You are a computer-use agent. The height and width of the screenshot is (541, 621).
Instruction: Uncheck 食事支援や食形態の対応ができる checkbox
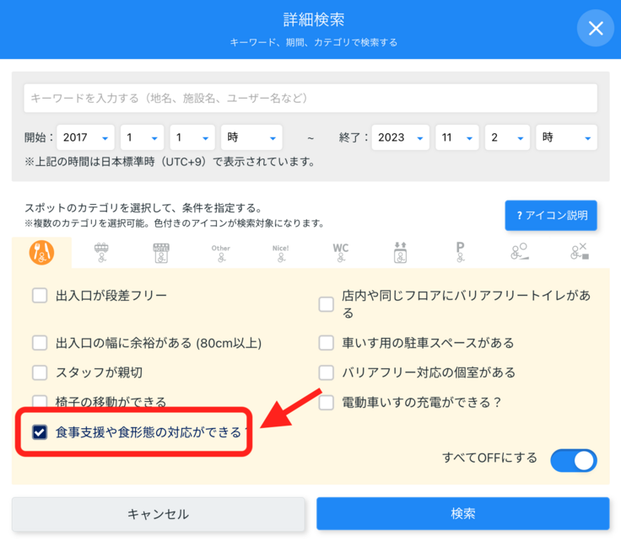coord(40,432)
